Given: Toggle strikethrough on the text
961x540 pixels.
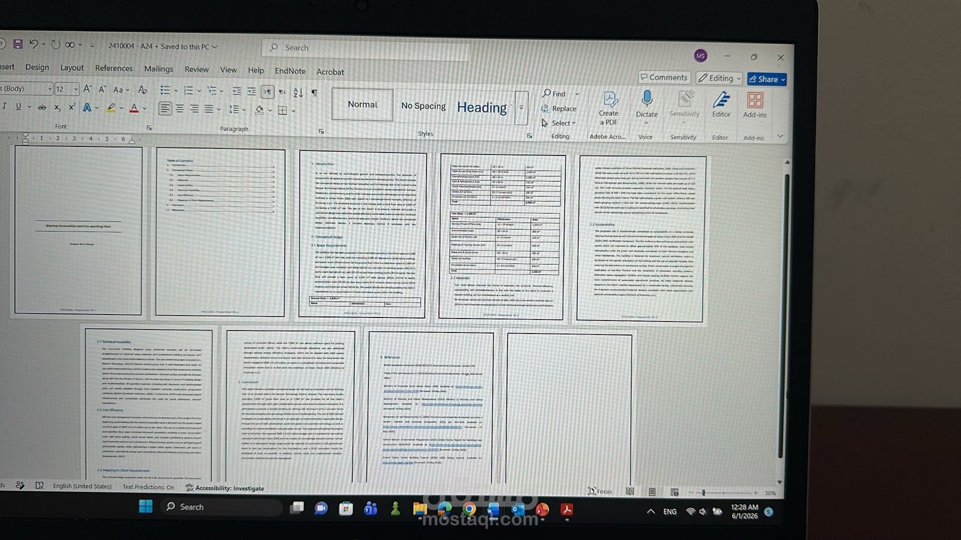Looking at the screenshot, I should (x=41, y=107).
